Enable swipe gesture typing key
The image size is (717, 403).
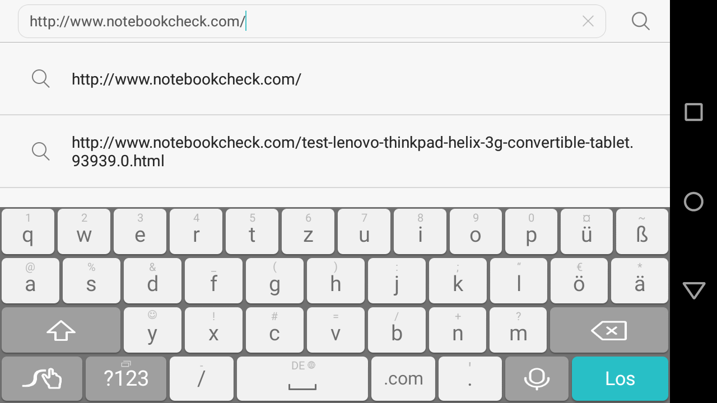pyautogui.click(x=42, y=379)
